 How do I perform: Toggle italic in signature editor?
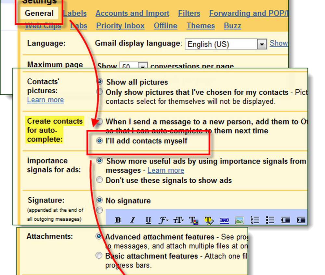pos(133,220)
